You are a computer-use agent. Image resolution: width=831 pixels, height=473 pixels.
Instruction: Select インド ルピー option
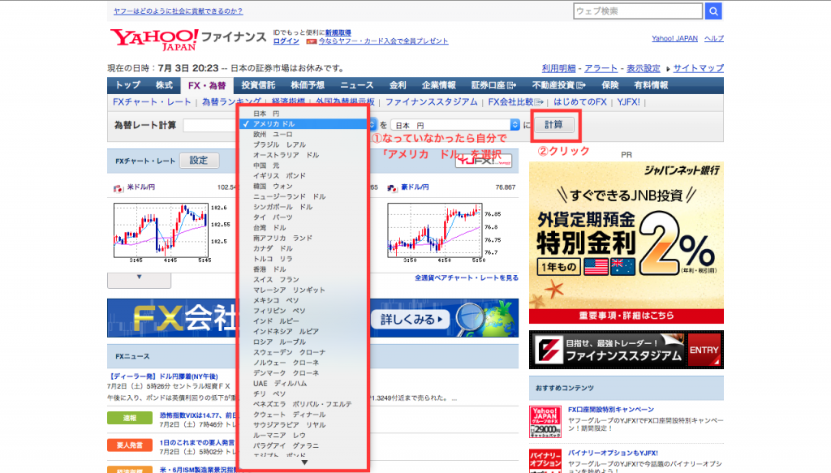point(304,321)
